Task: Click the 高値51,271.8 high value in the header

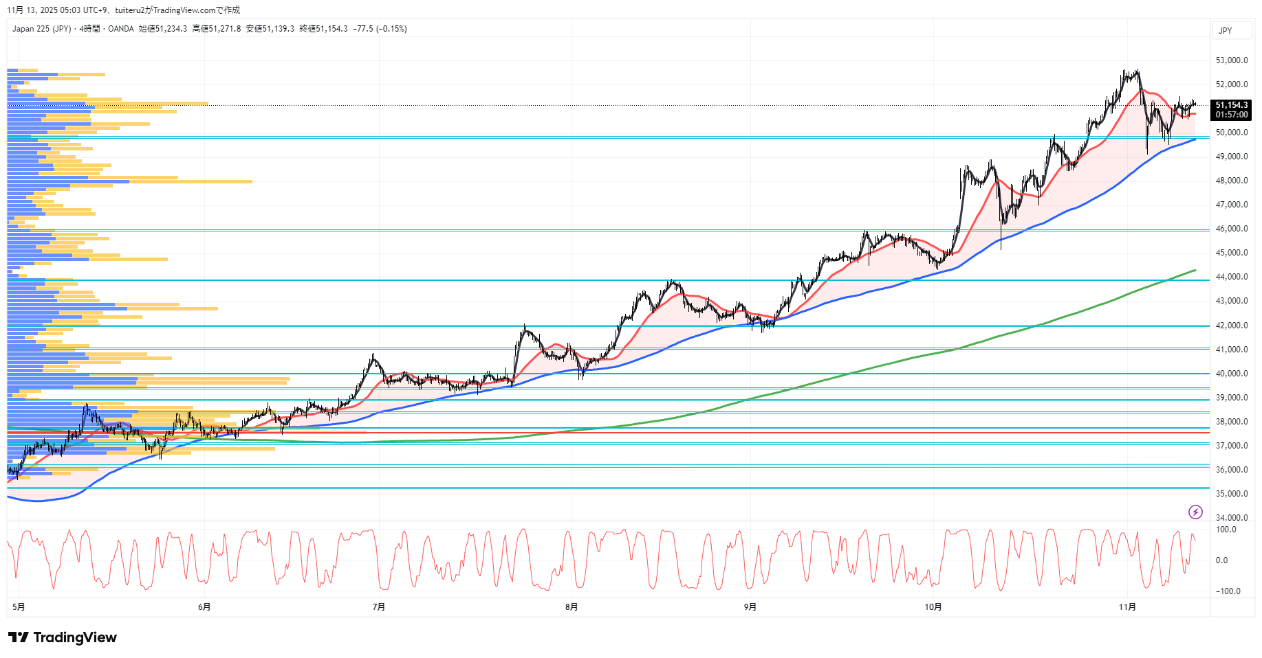Action: pos(217,29)
